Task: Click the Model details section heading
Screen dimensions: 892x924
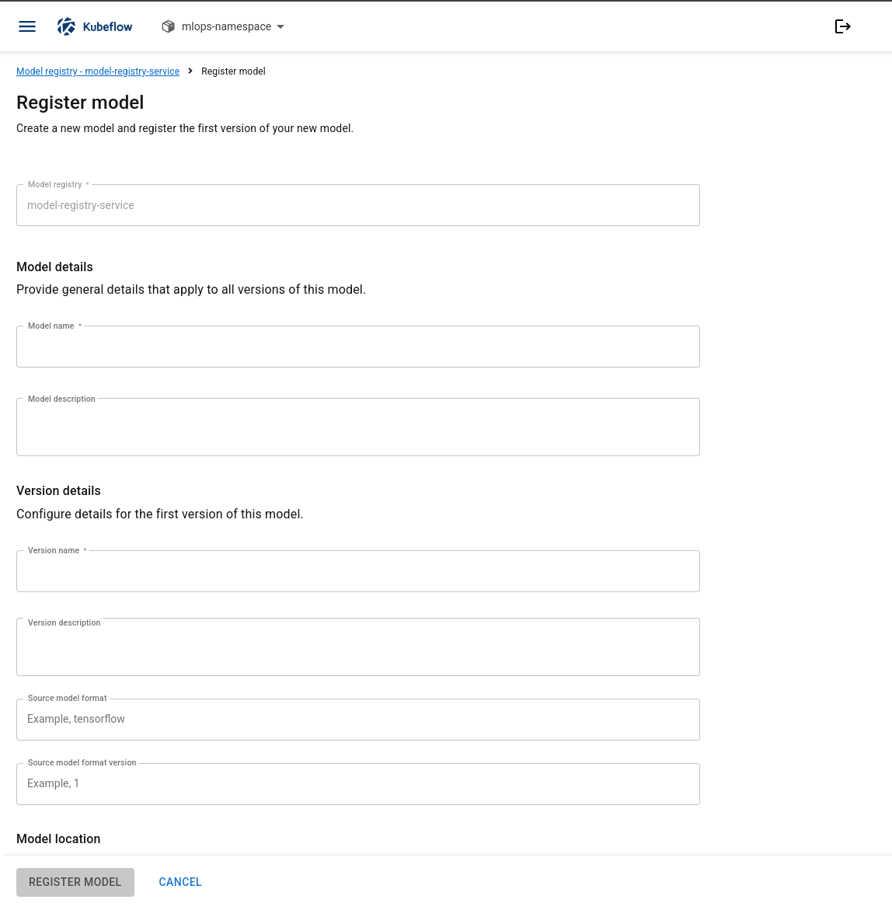Action: tap(55, 267)
